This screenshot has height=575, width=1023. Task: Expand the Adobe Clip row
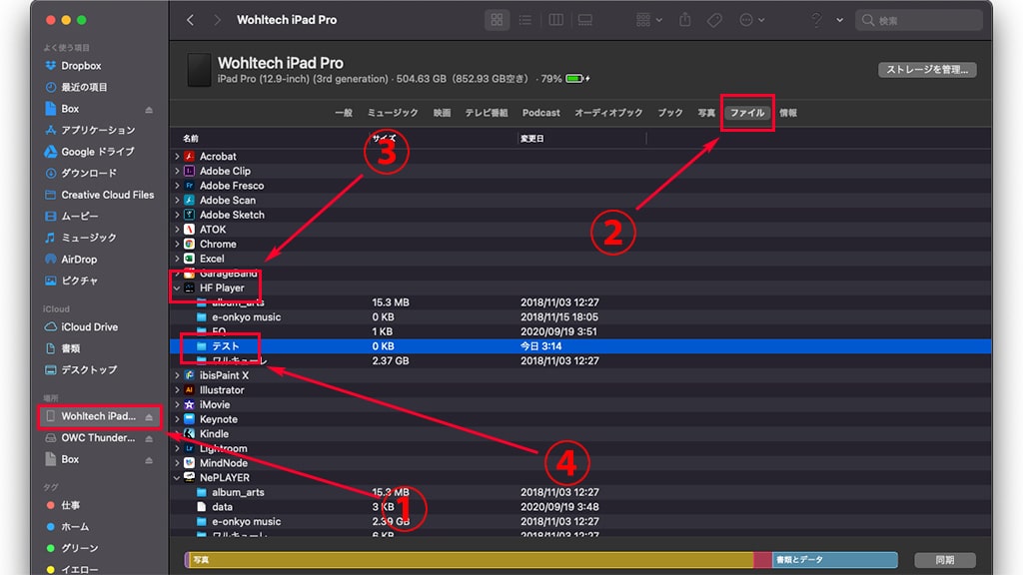point(177,171)
